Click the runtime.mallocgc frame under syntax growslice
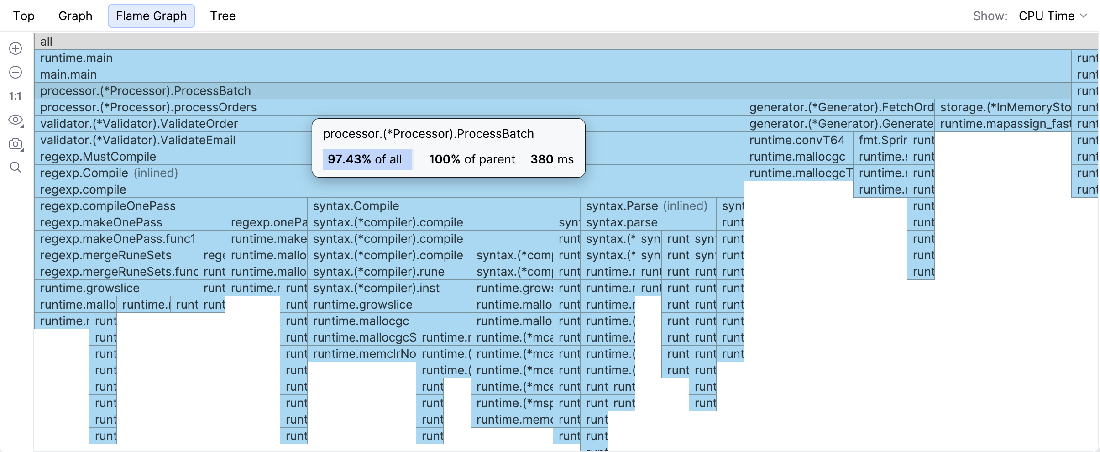The image size is (1100, 452). 389,321
